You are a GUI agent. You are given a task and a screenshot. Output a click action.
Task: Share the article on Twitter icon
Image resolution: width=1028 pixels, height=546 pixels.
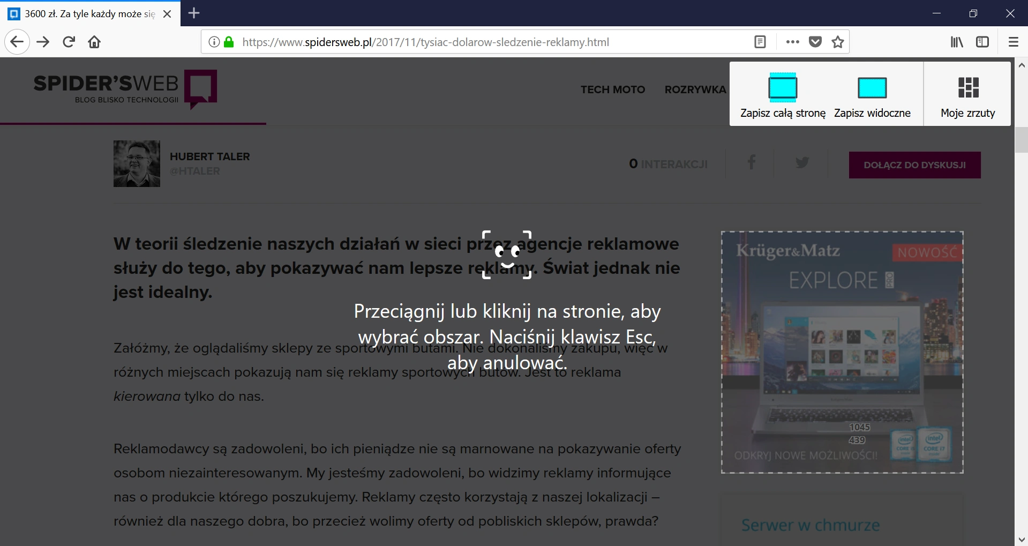coord(802,162)
